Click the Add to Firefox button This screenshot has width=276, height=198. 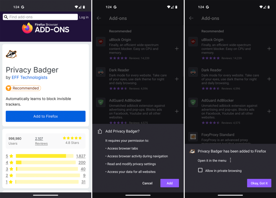(46, 116)
